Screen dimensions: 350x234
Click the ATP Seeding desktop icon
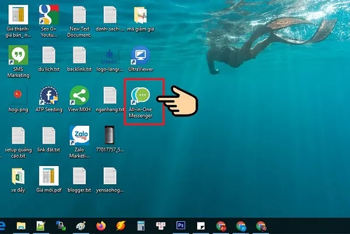(x=48, y=96)
